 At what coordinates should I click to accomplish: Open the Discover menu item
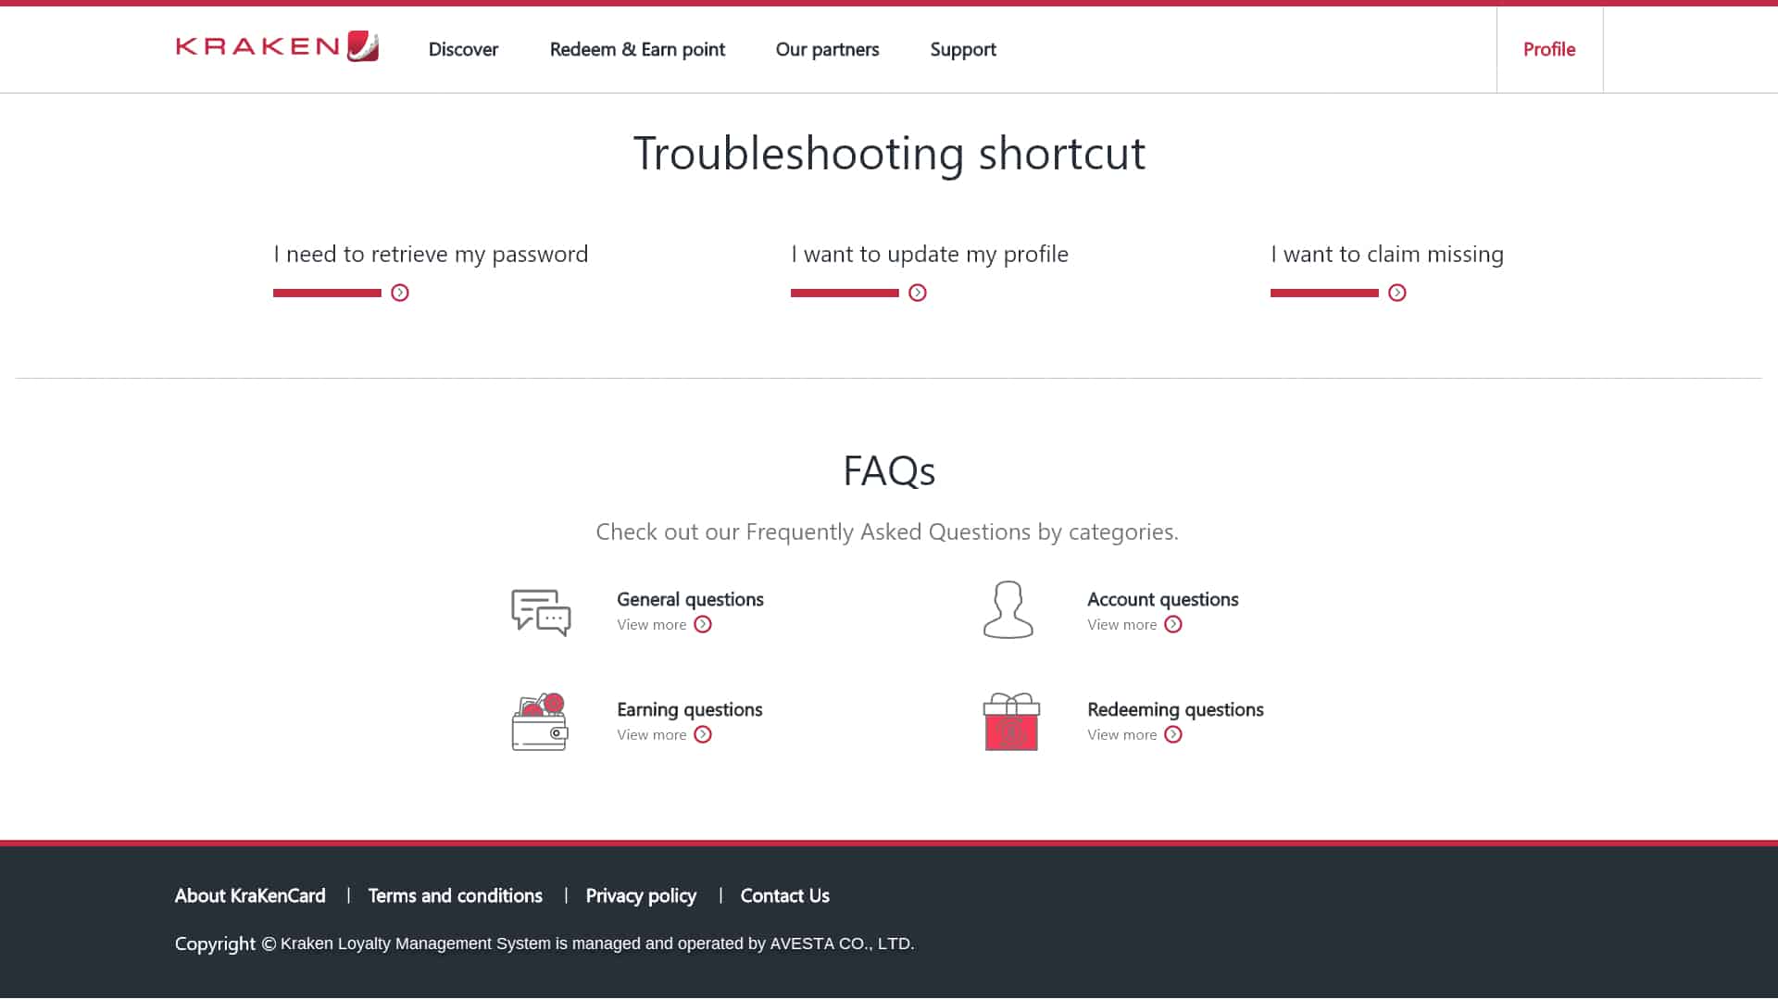(x=463, y=49)
